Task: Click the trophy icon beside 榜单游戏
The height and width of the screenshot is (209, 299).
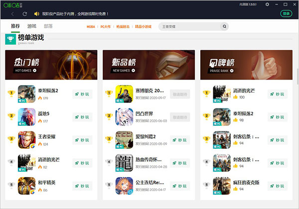Action: click(x=10, y=39)
